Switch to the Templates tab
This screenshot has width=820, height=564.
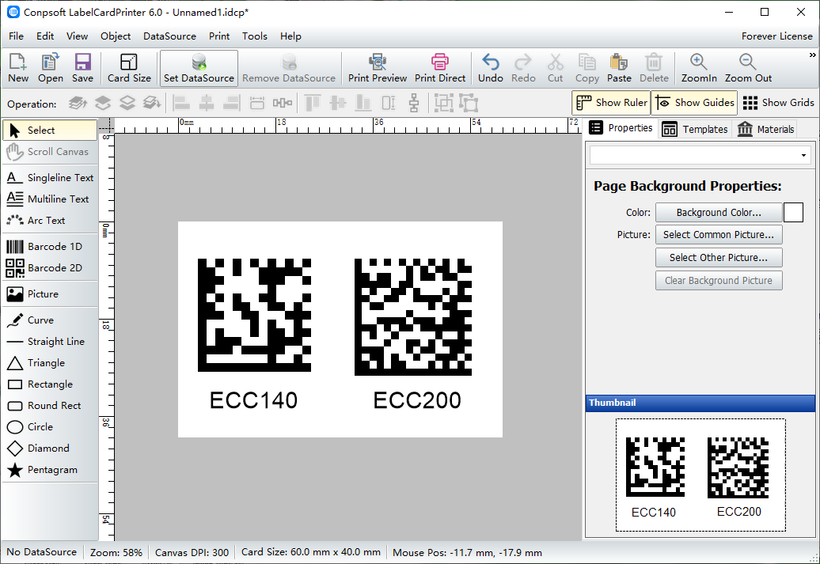click(x=695, y=129)
